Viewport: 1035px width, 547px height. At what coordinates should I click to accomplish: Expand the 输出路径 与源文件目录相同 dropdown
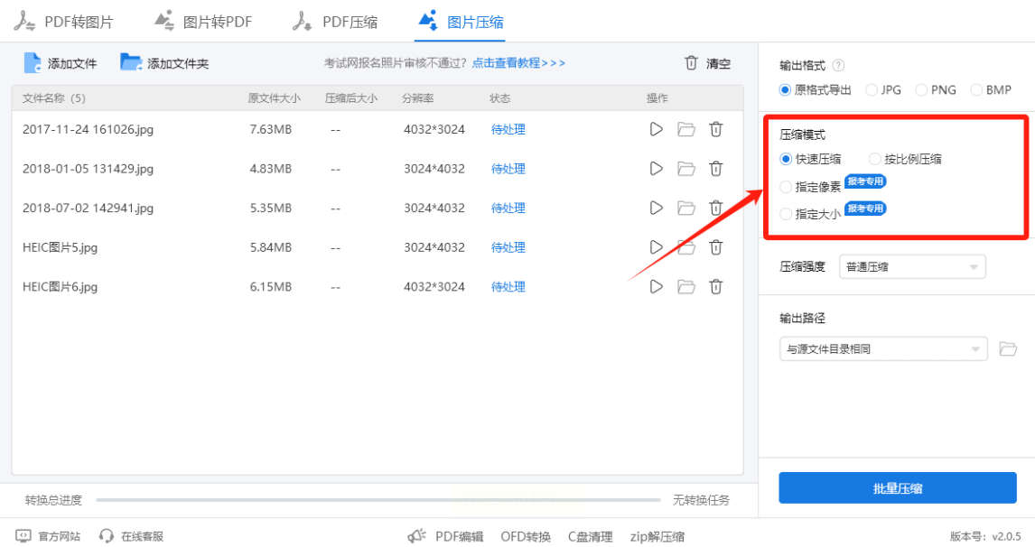tap(883, 348)
